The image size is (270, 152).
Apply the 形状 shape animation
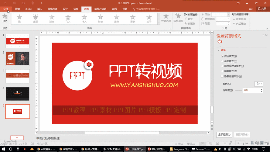click(133, 19)
